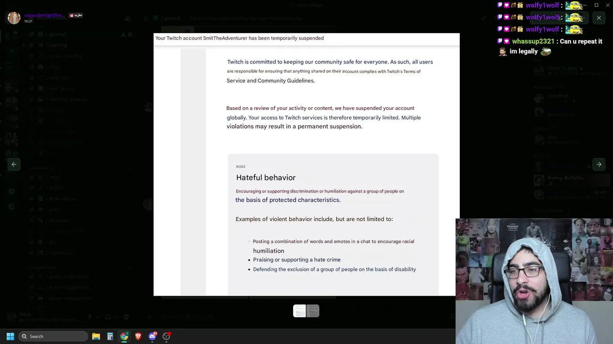613x344 pixels.
Task: Open File Explorer from the taskbar
Action: click(96, 336)
